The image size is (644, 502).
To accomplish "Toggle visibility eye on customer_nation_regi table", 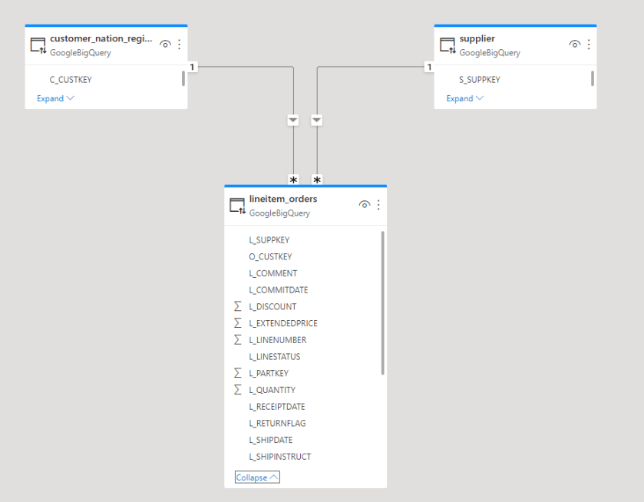I will [x=165, y=45].
